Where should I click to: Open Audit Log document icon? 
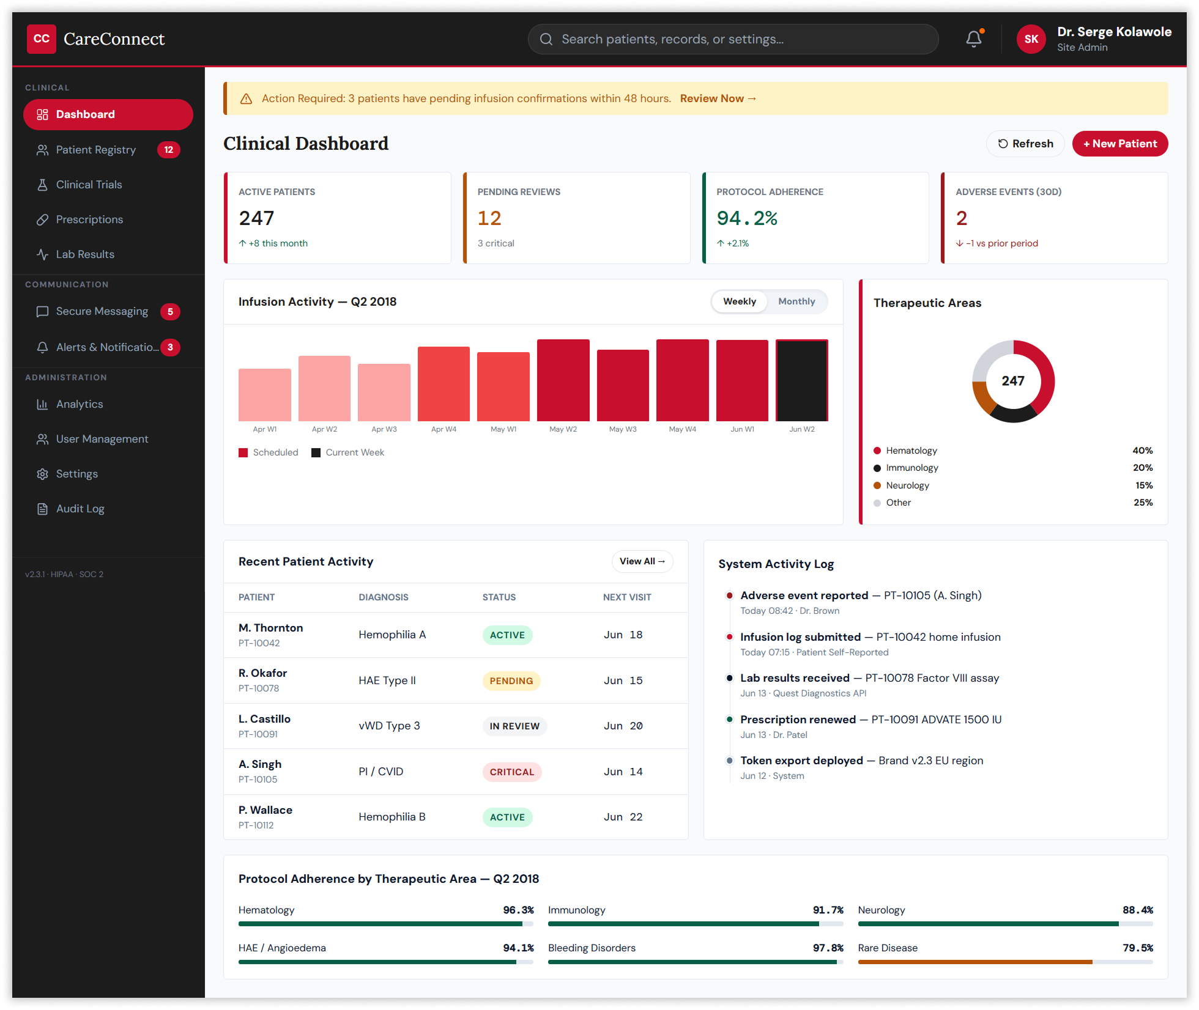[42, 509]
